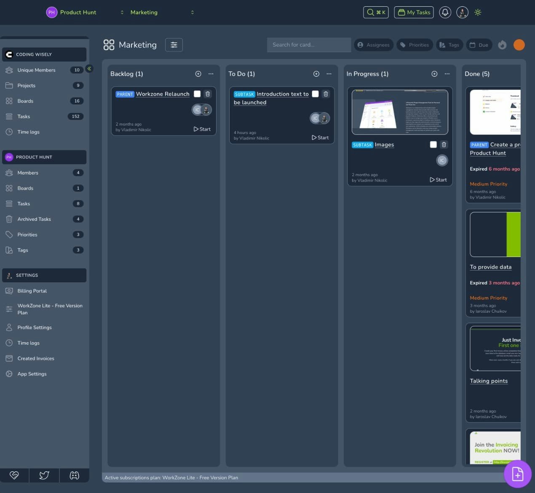Open Unique Members in sidebar
535x493 pixels.
(44, 70)
